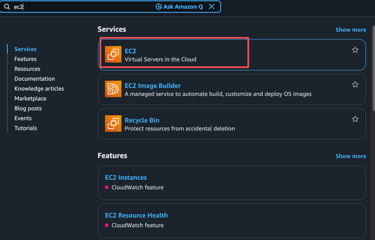Select Events in the left navigation

23,118
